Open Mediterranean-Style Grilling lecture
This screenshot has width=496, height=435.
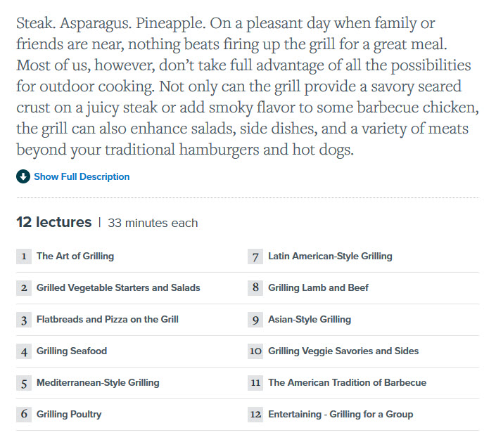(x=98, y=382)
